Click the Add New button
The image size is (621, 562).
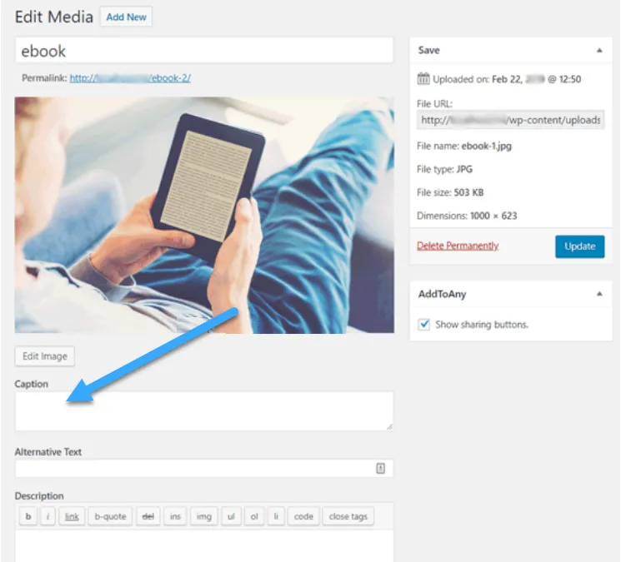(x=126, y=17)
